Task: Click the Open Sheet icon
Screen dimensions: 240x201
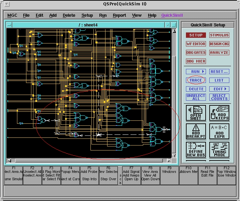Action: [x=196, y=113]
